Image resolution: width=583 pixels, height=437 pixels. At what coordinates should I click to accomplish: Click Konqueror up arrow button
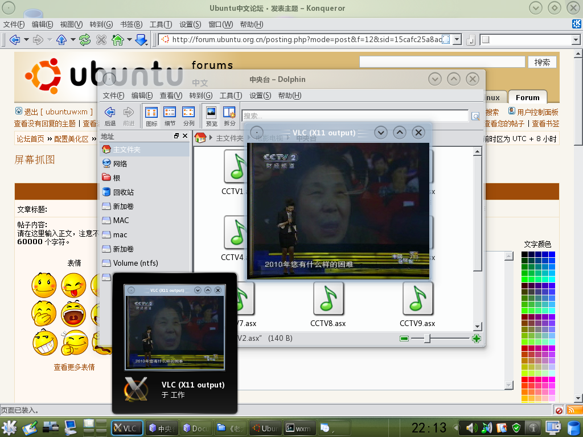coord(61,39)
